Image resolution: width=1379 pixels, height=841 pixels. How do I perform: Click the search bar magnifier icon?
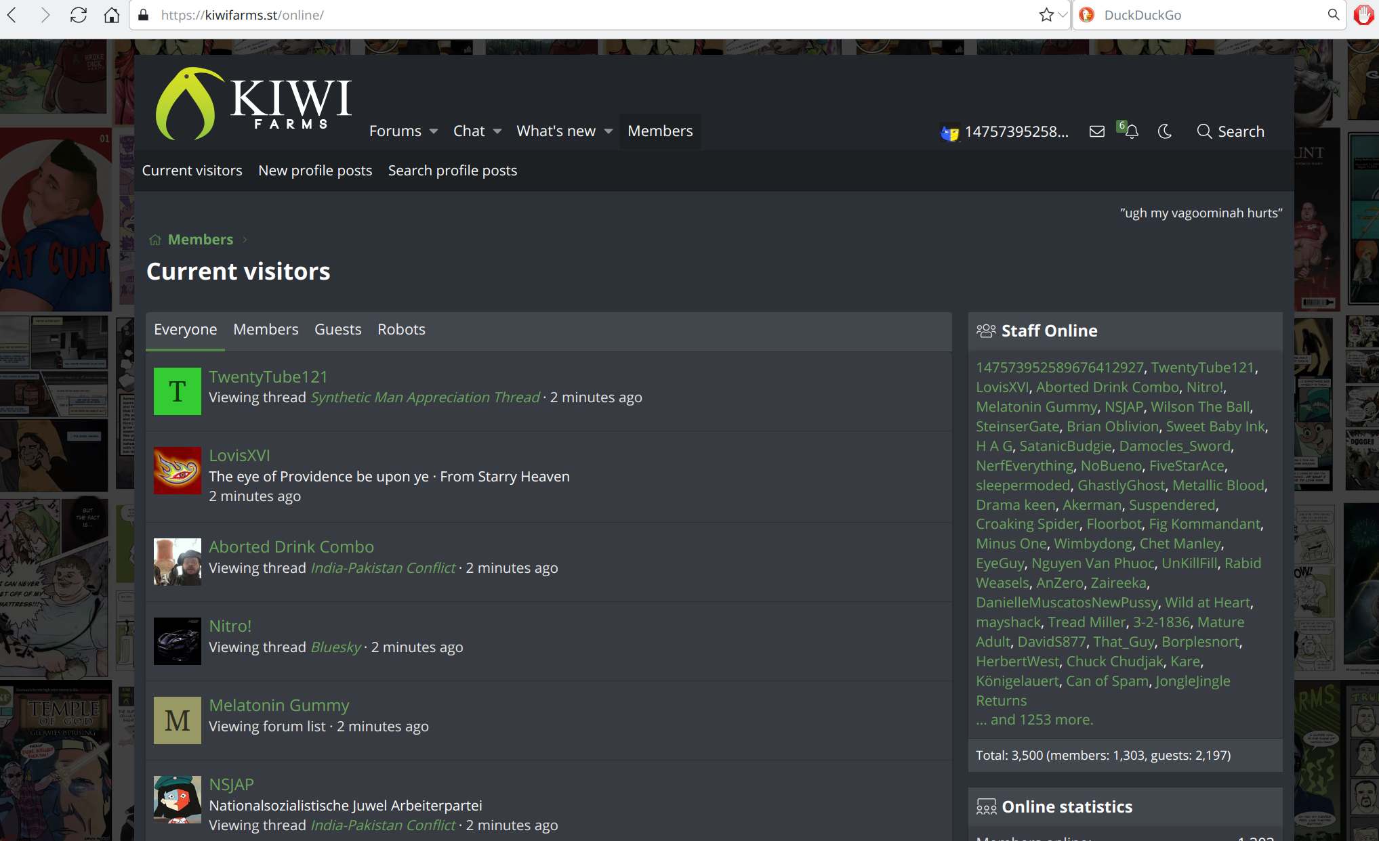1333,15
